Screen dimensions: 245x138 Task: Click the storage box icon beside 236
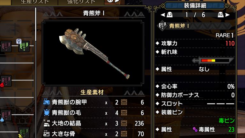tap(124, 123)
